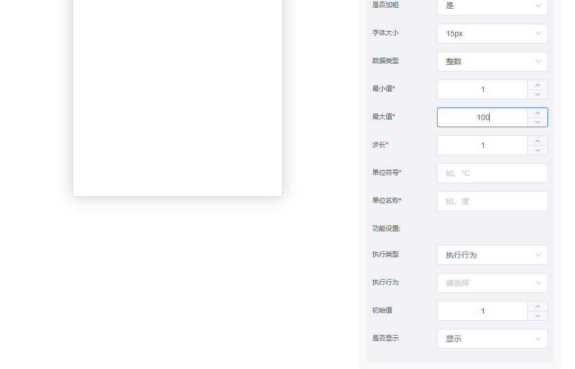Click the increment arrow for 初始值

(x=537, y=306)
